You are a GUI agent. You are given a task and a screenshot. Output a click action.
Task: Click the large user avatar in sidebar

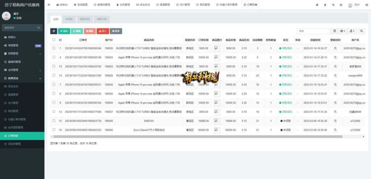(6, 16)
